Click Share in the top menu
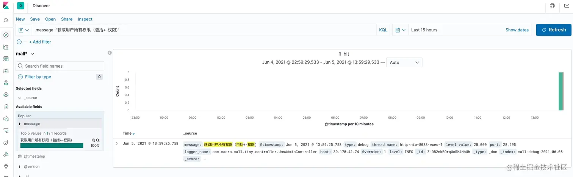The width and height of the screenshot is (573, 177). click(67, 19)
